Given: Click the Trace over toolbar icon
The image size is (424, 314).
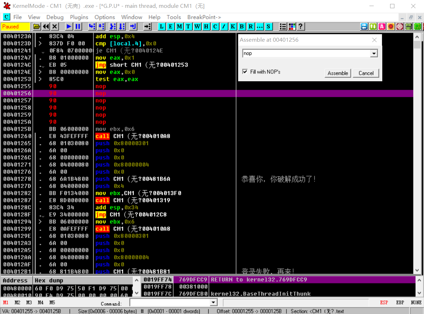Looking at the screenshot, I should point(122,26).
